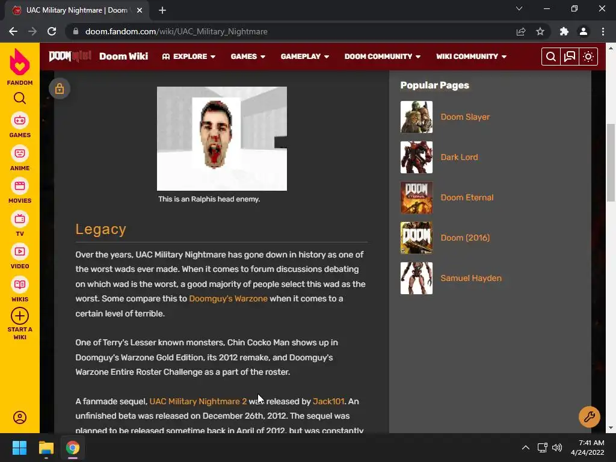616x462 pixels.
Task: Open the Video section icon
Action: (20, 252)
